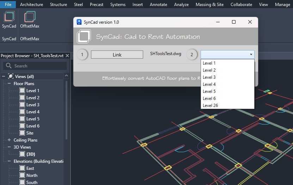
Task: Click the Revit icon in SynCad title bar
Action: pyautogui.click(x=79, y=22)
